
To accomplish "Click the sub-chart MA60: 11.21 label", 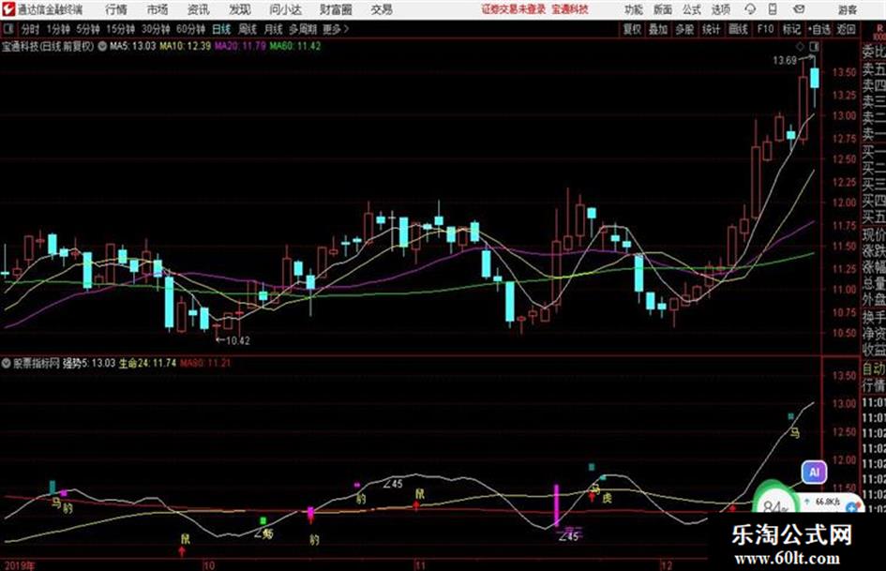I will pyautogui.click(x=205, y=363).
